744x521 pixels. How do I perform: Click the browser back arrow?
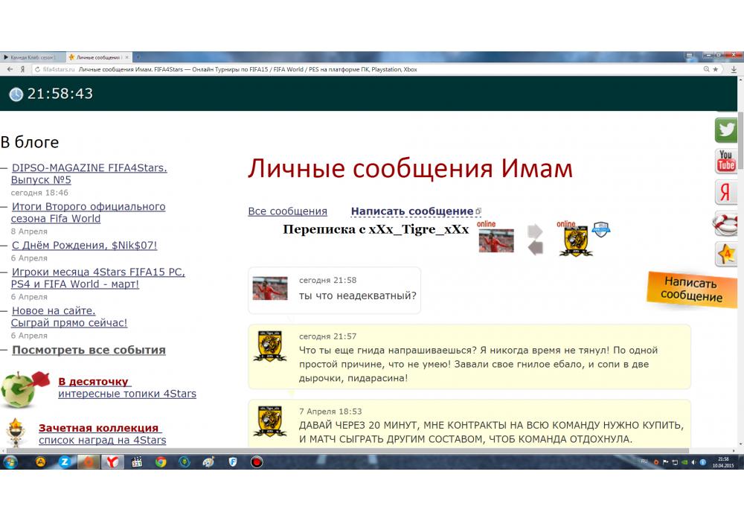pyautogui.click(x=10, y=69)
